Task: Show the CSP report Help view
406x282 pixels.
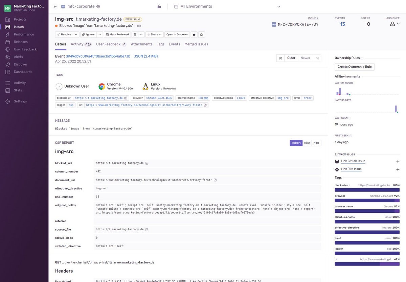Action: pyautogui.click(x=316, y=143)
